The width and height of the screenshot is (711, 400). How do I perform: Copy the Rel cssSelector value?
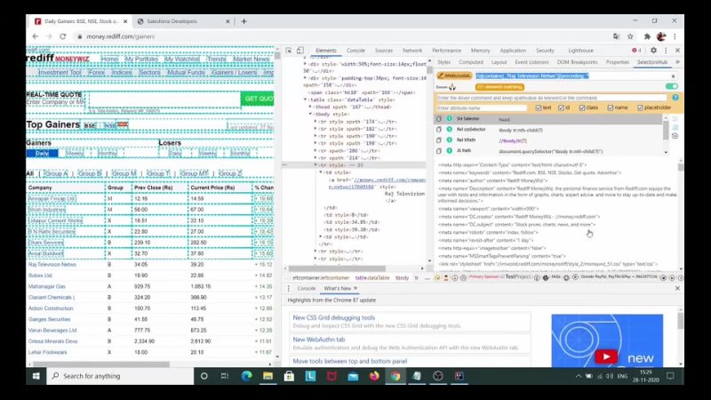[438, 130]
